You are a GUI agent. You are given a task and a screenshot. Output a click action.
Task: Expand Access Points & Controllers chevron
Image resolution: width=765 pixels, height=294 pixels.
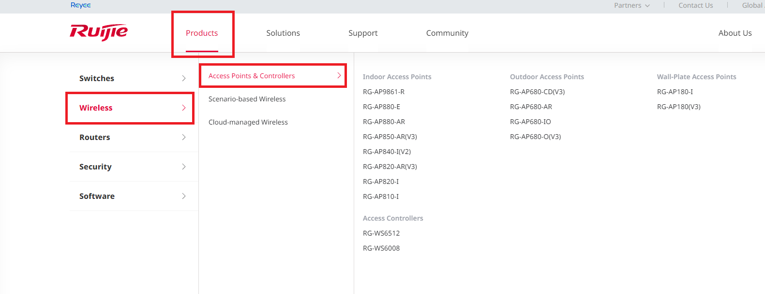point(339,76)
